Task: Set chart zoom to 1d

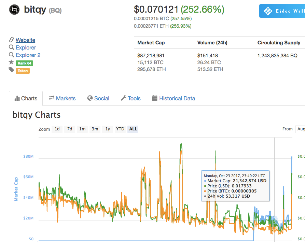Action: (x=57, y=129)
